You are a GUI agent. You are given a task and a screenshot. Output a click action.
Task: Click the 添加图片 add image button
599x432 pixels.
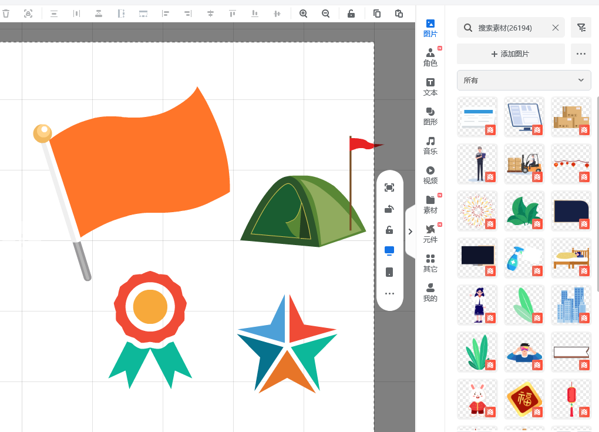pos(510,54)
